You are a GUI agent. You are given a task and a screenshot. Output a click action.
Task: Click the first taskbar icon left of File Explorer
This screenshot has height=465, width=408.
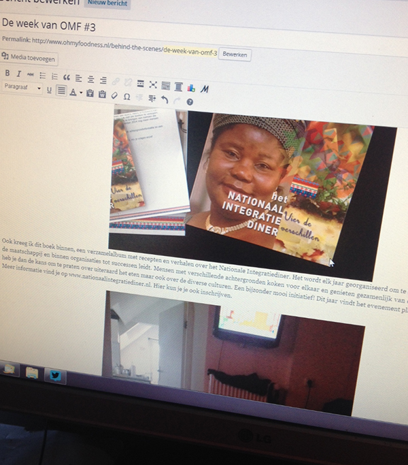[x=10, y=369]
